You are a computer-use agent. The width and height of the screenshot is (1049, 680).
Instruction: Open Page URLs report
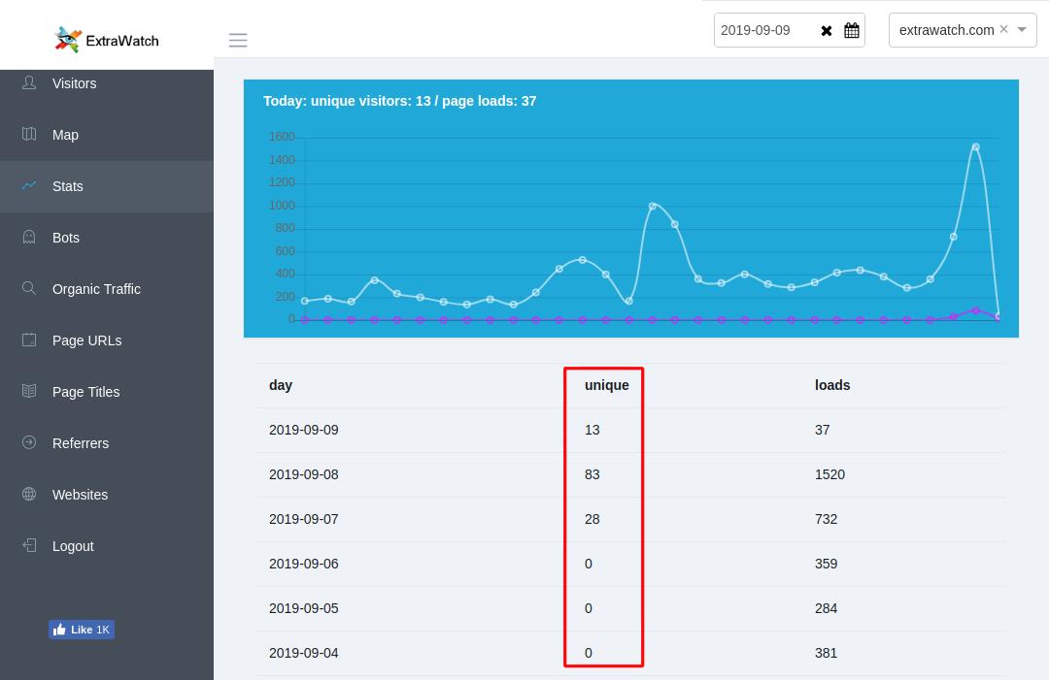click(87, 340)
